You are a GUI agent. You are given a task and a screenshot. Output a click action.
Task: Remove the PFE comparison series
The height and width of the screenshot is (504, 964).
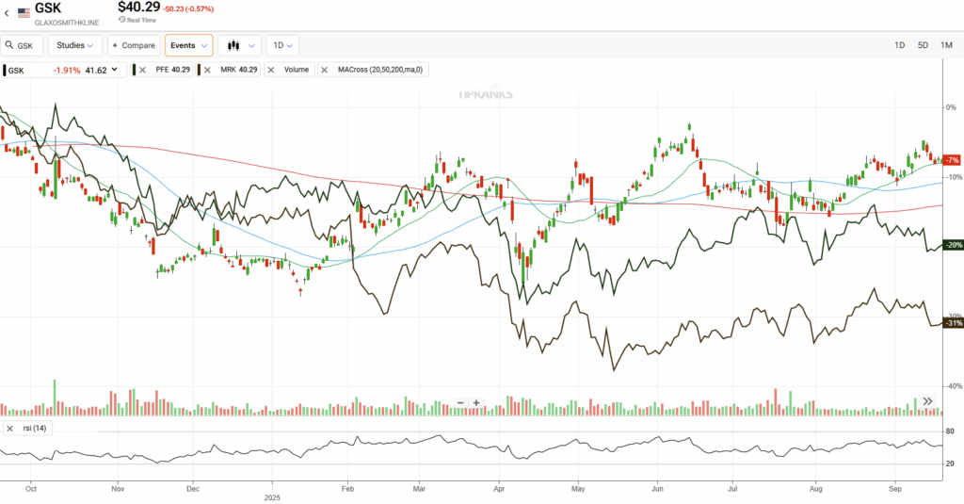143,70
